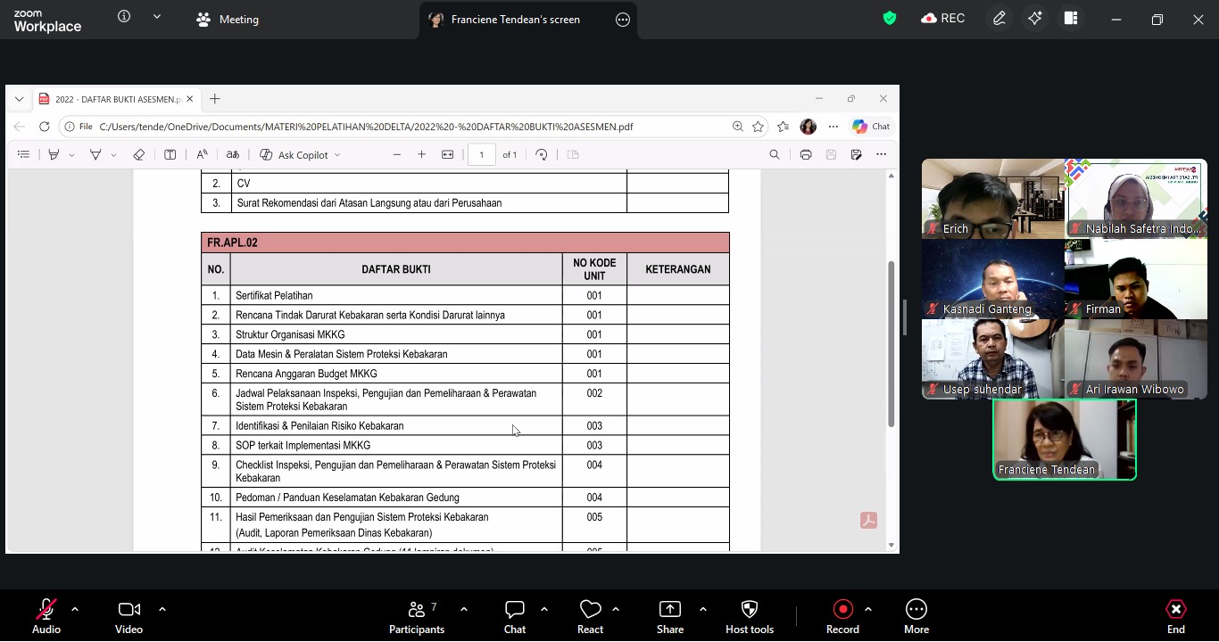
Task: Switch to the Meeting tab
Action: point(228,19)
